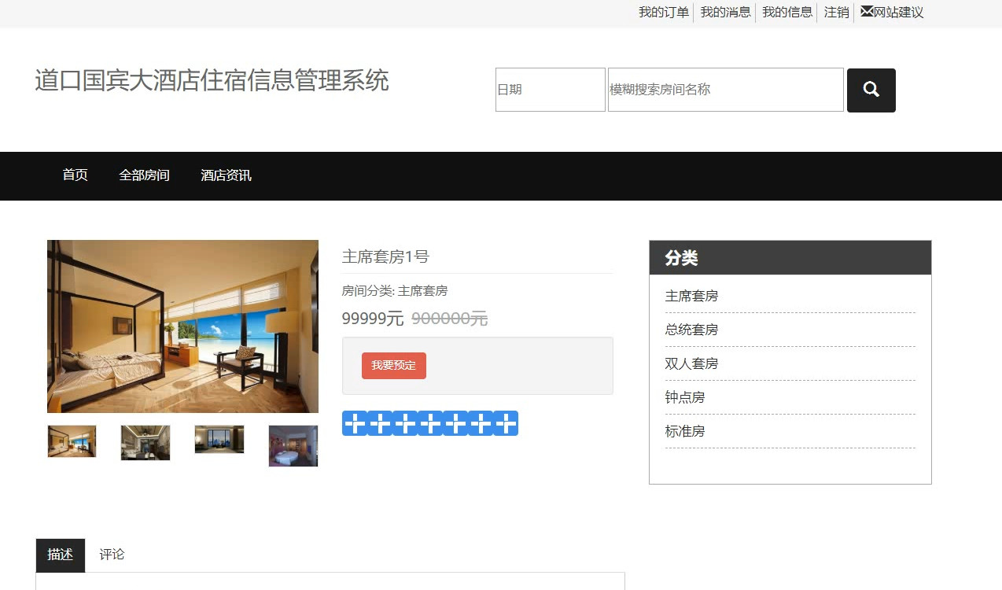Click the site title 道口国宾大酒店住宿信息管理系统

(x=212, y=80)
